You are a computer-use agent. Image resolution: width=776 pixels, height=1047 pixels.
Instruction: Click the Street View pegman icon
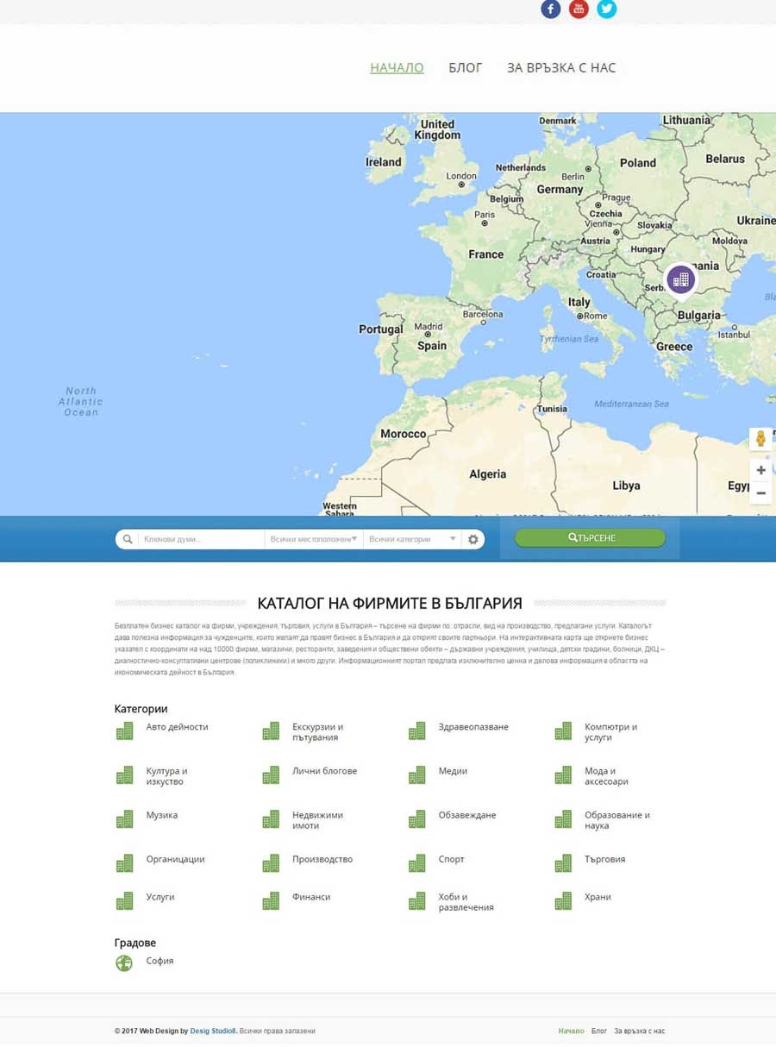pyautogui.click(x=760, y=438)
